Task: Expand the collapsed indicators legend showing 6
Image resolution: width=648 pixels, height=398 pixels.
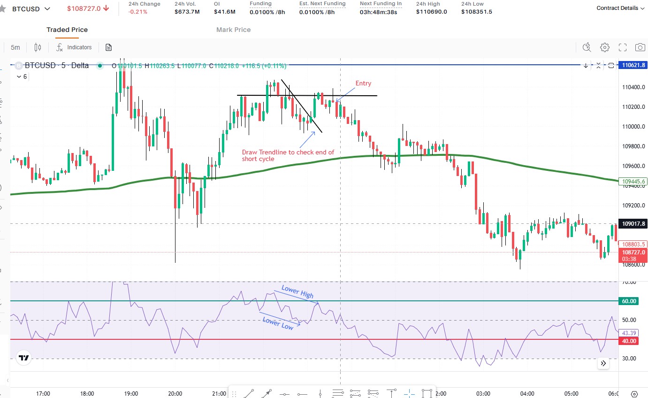Action: click(22, 77)
